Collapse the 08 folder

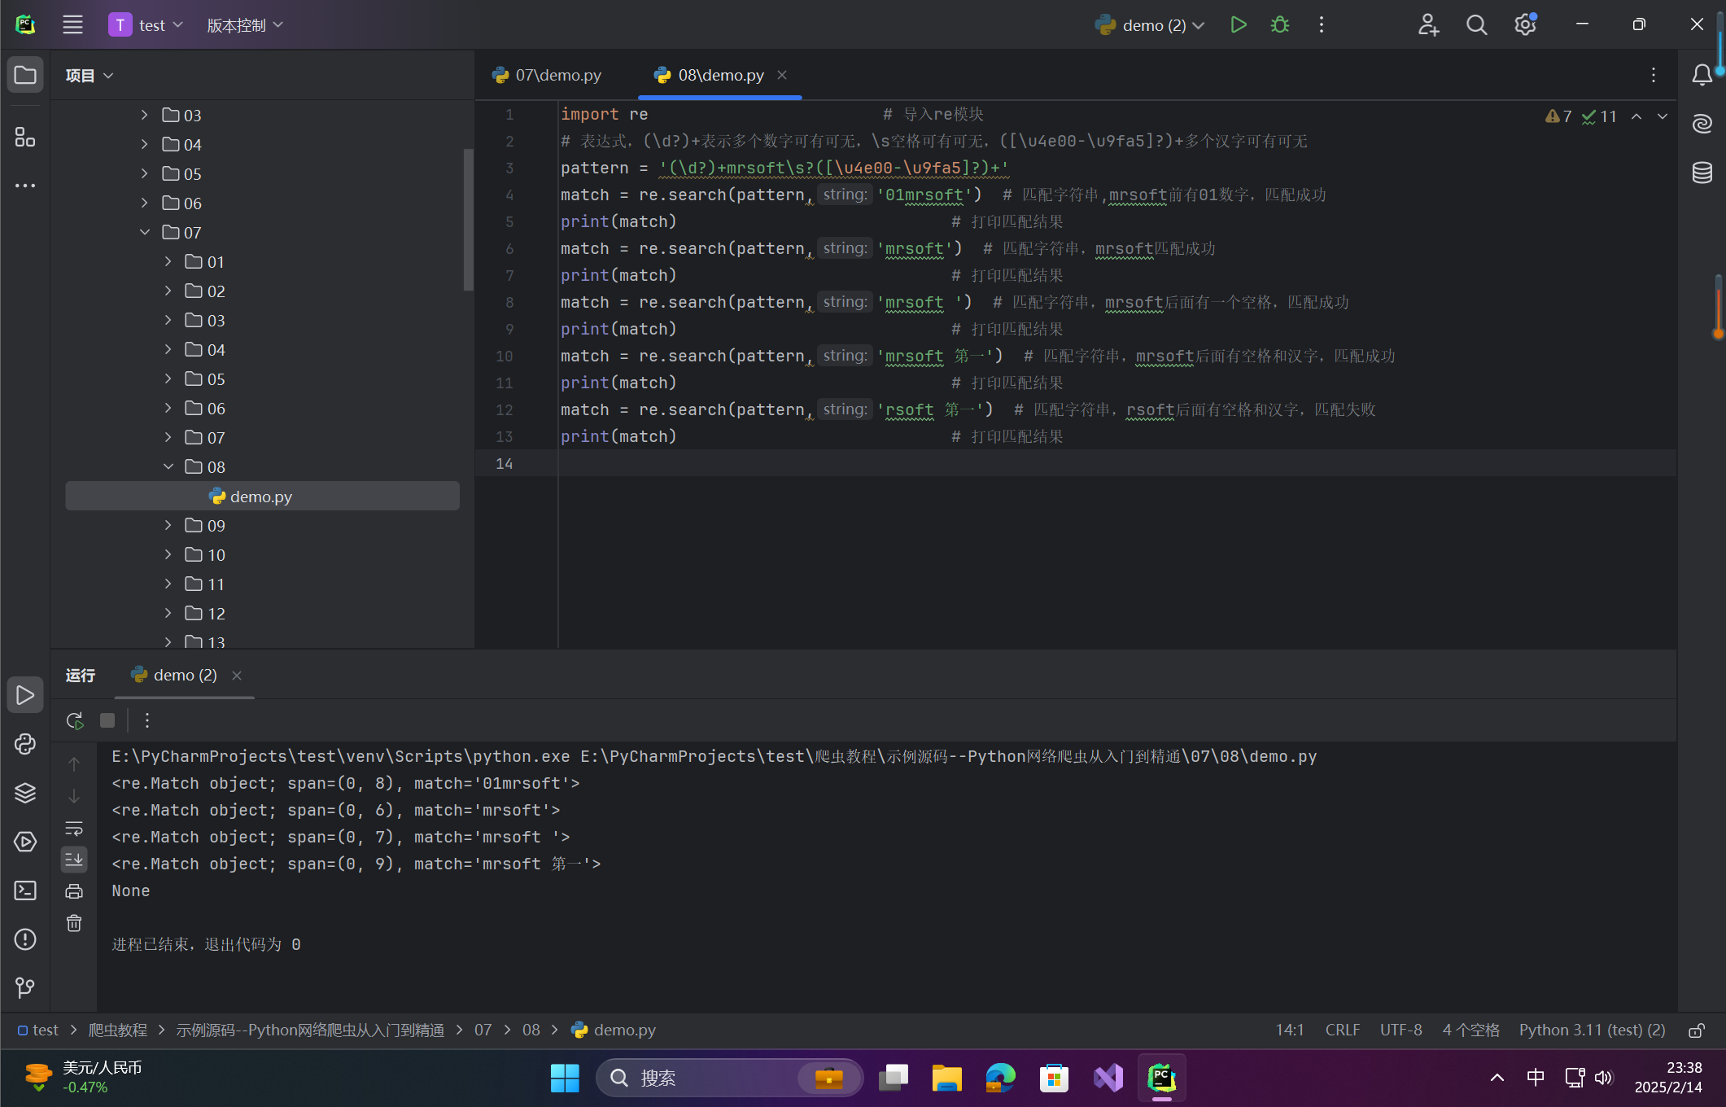click(168, 466)
